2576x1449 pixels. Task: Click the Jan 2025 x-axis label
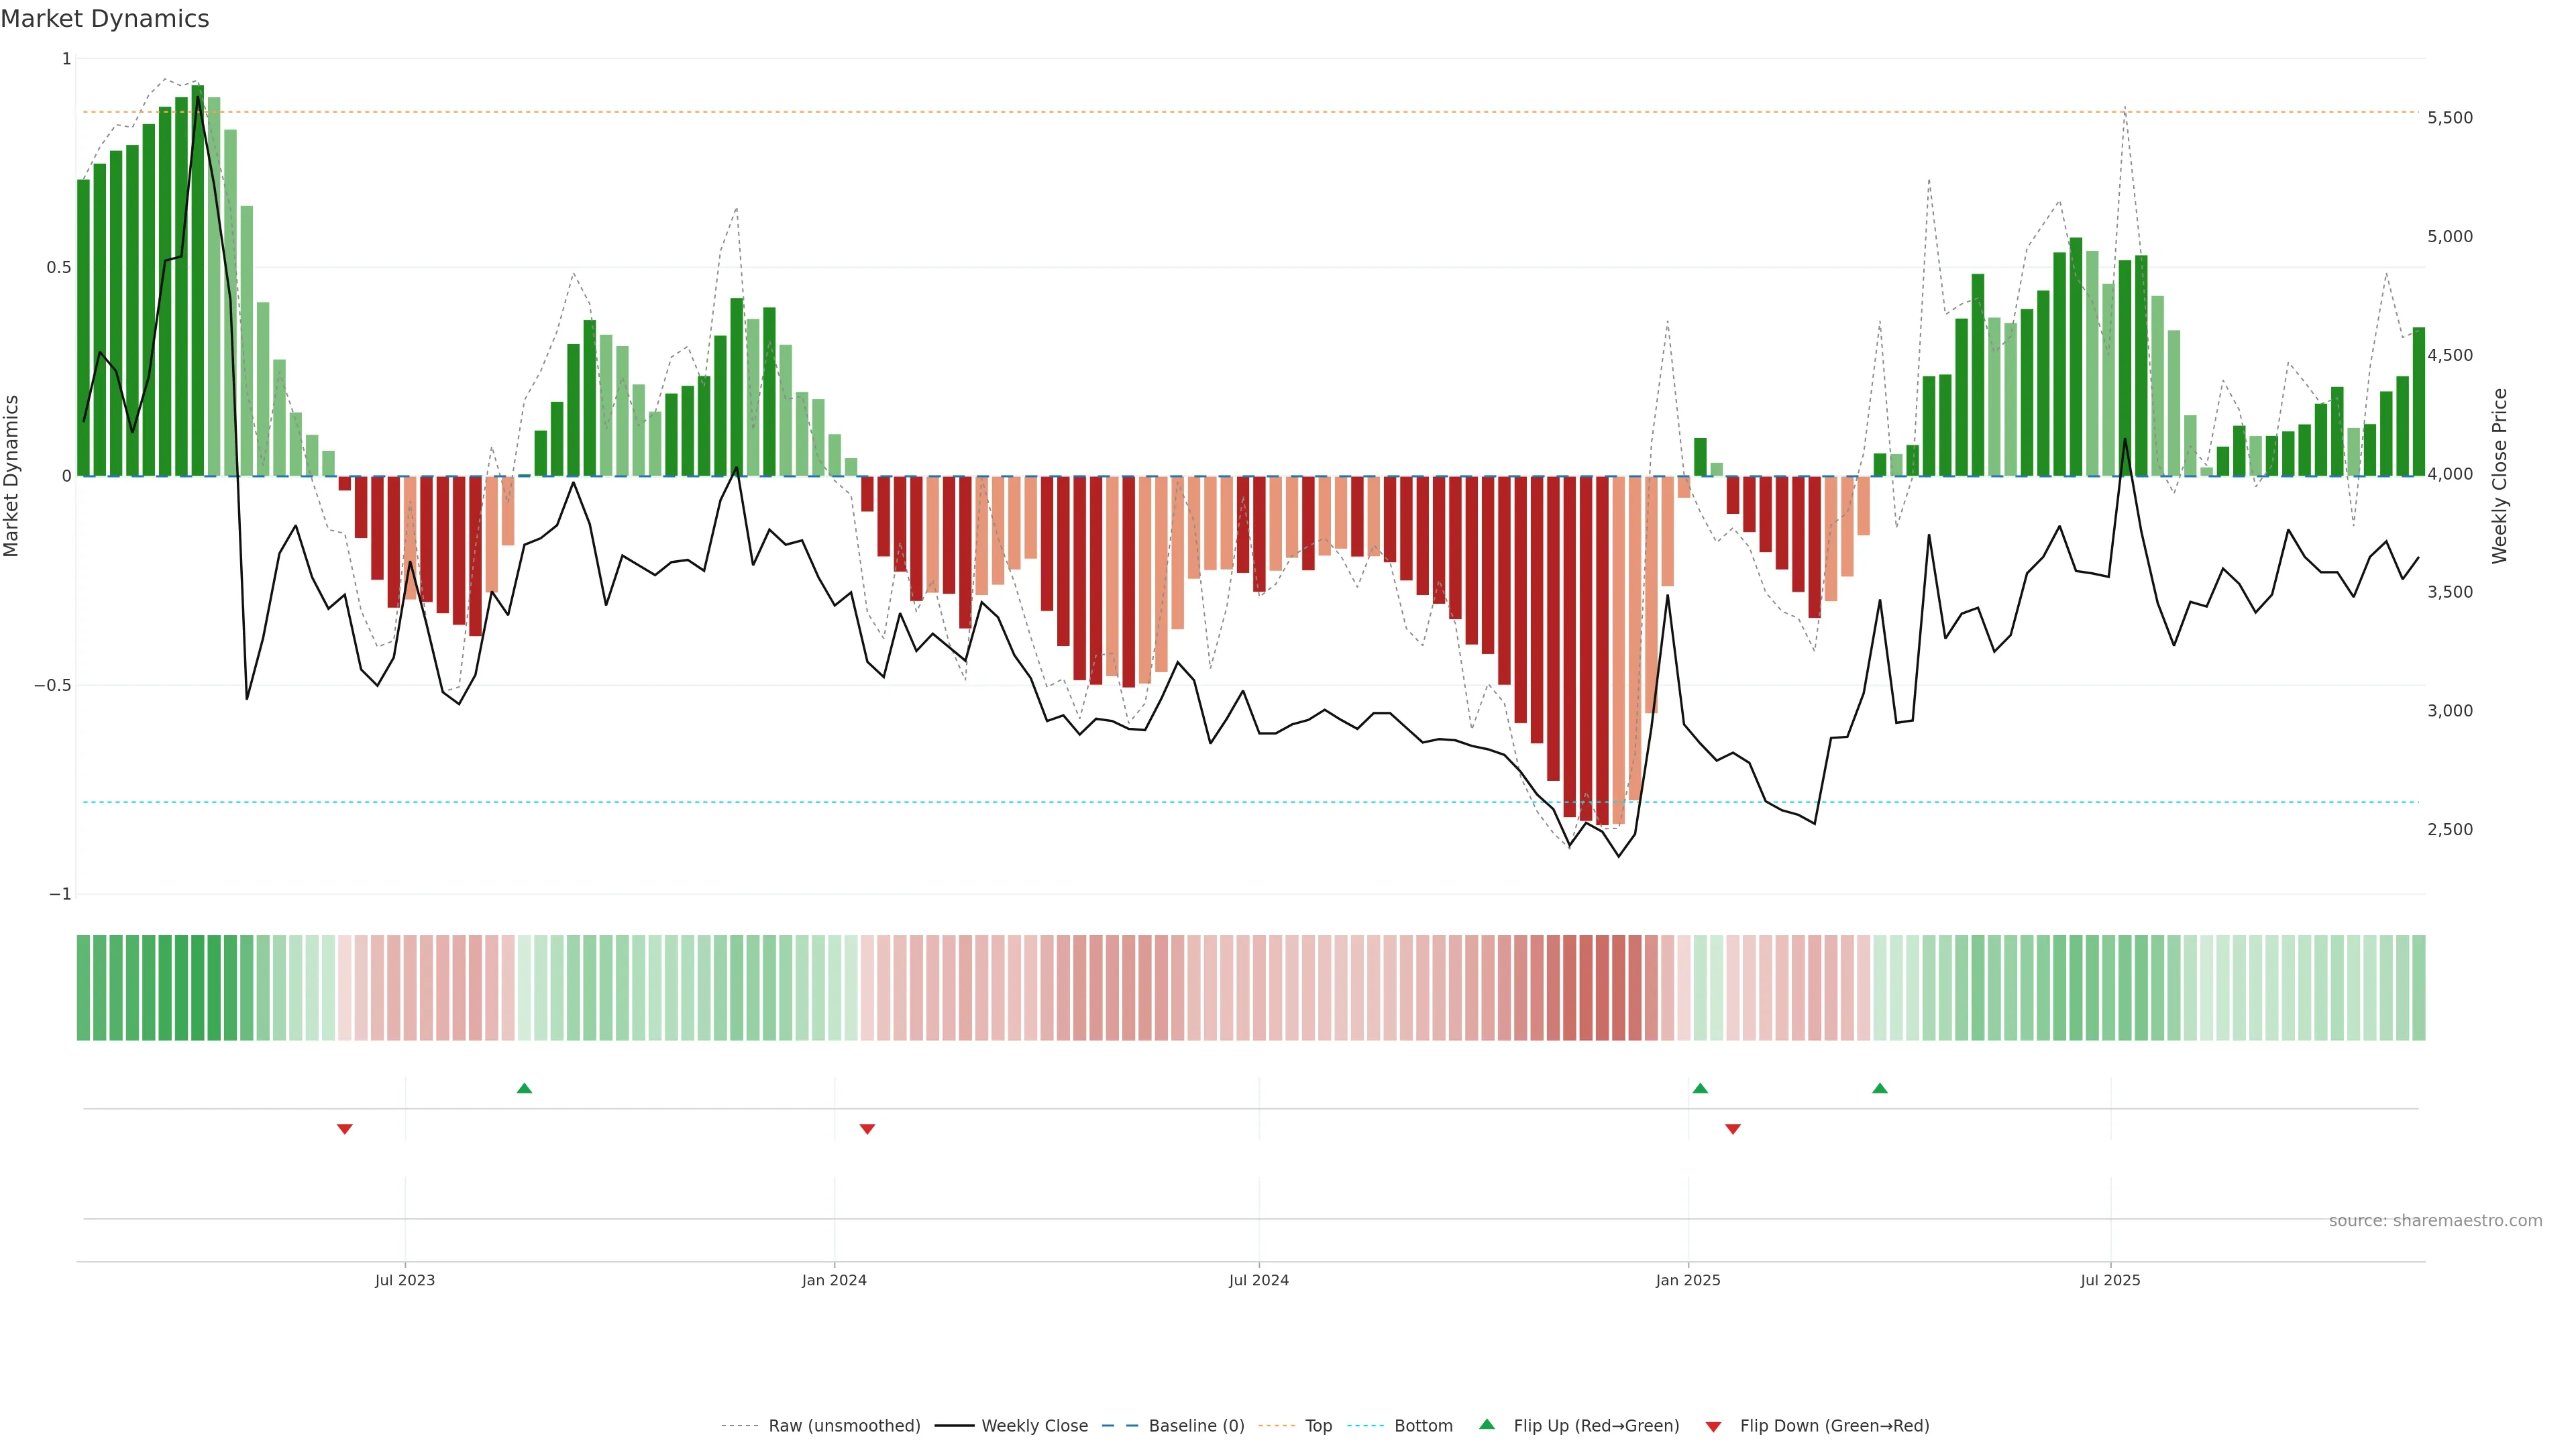coord(1688,1280)
